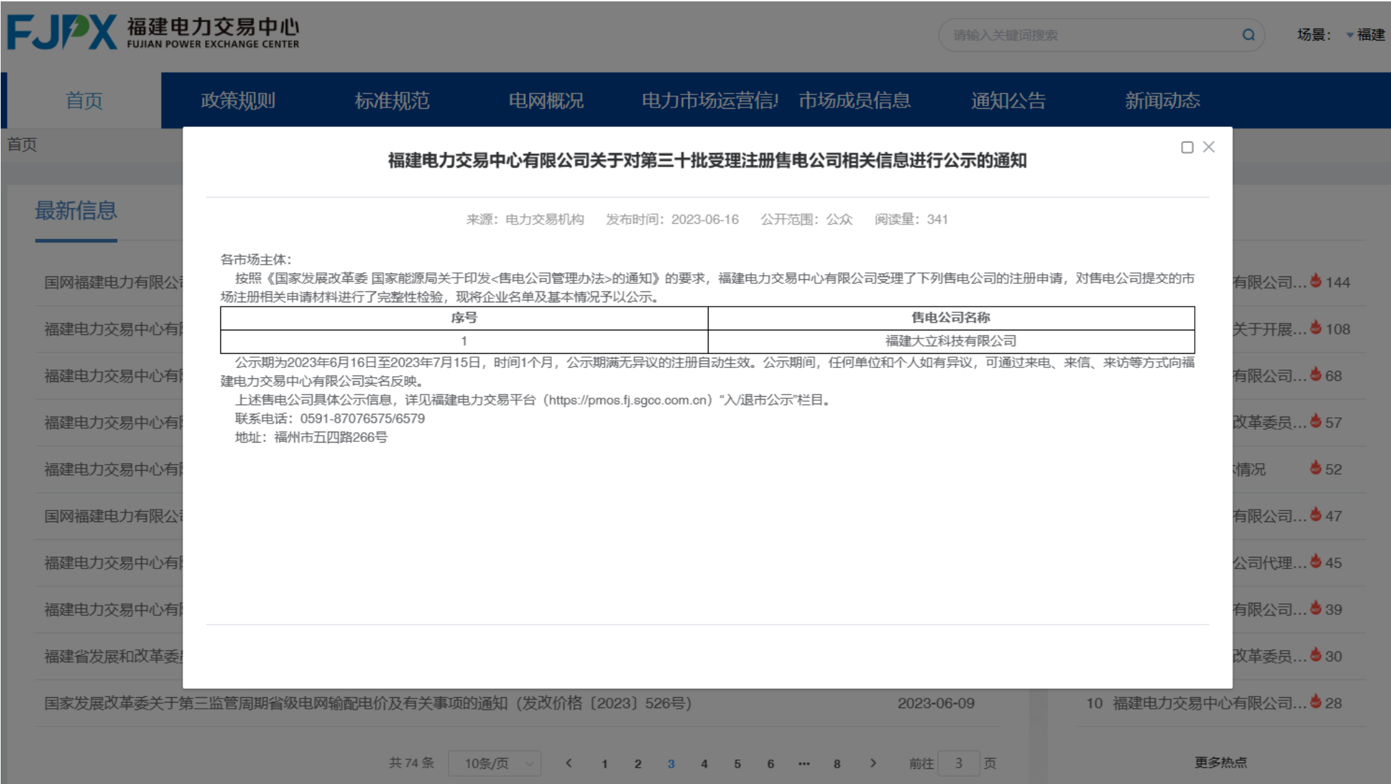Select the 最新信息 tab
The image size is (1391, 784).
click(x=76, y=211)
